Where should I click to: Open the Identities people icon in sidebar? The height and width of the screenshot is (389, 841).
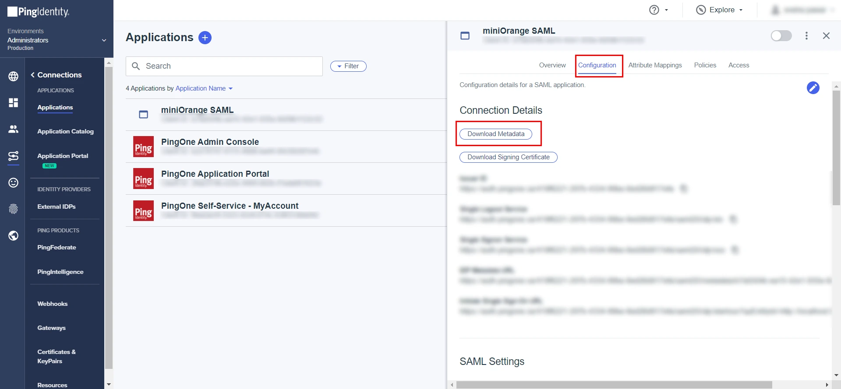(14, 129)
